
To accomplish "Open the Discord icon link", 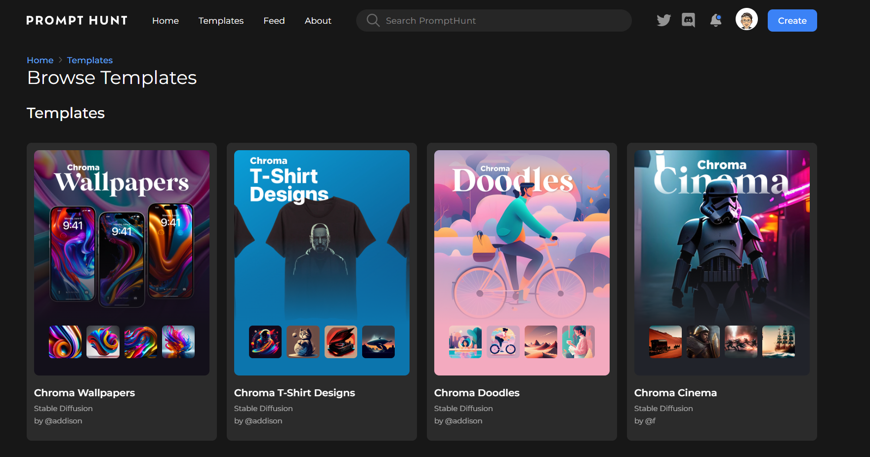I will coord(688,20).
